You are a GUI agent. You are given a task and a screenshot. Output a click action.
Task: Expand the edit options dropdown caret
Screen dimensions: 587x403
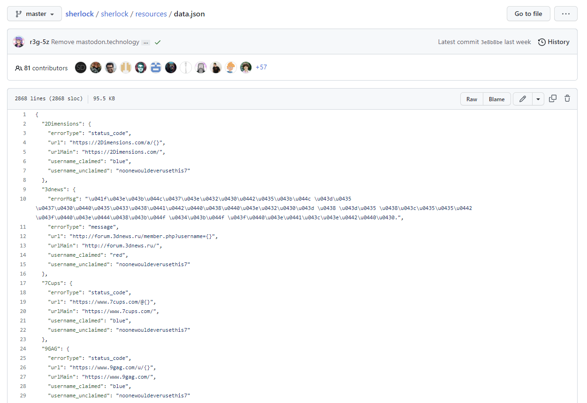point(538,99)
